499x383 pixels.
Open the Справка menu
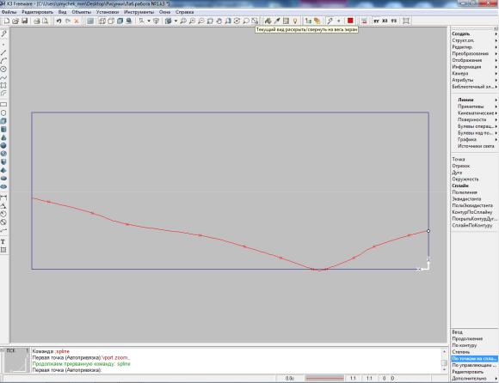(x=185, y=12)
